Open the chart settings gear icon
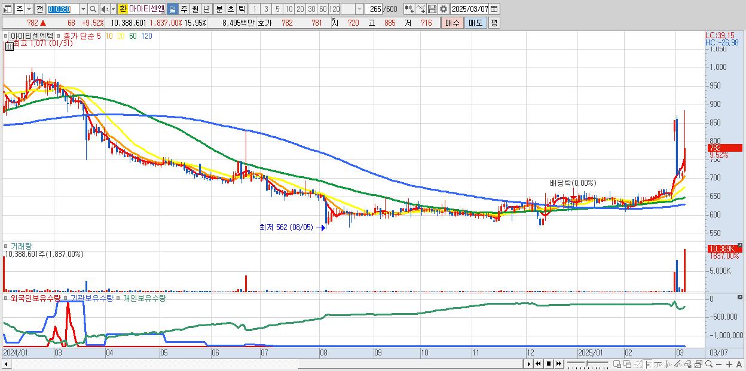 (443, 9)
